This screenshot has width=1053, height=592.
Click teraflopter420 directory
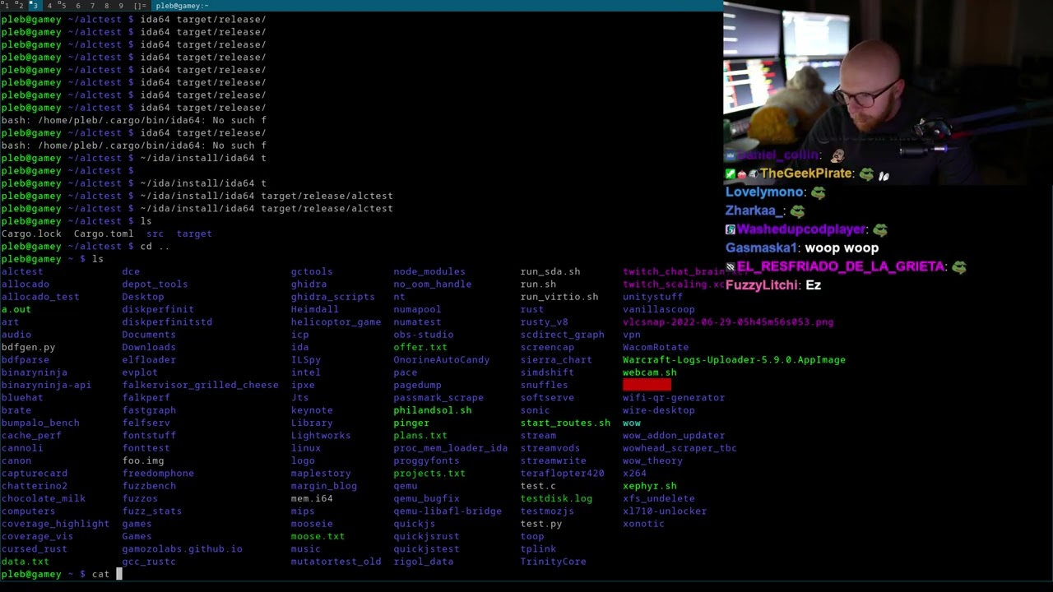[x=562, y=473]
